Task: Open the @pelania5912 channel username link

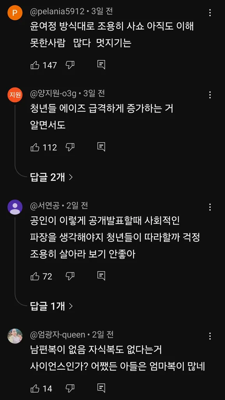Action: (x=57, y=11)
